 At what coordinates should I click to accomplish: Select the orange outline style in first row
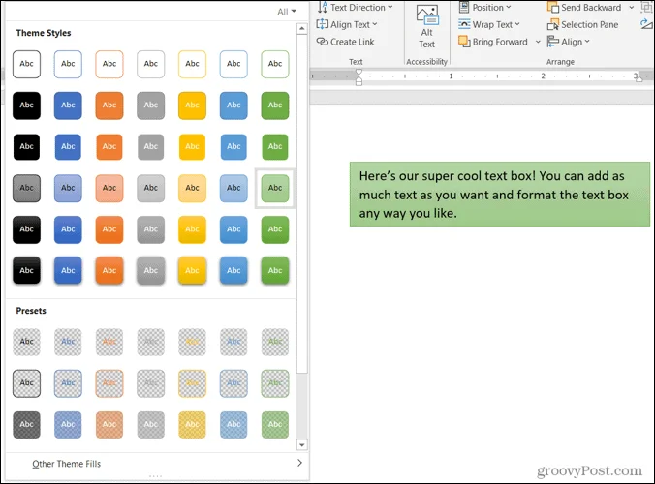109,64
